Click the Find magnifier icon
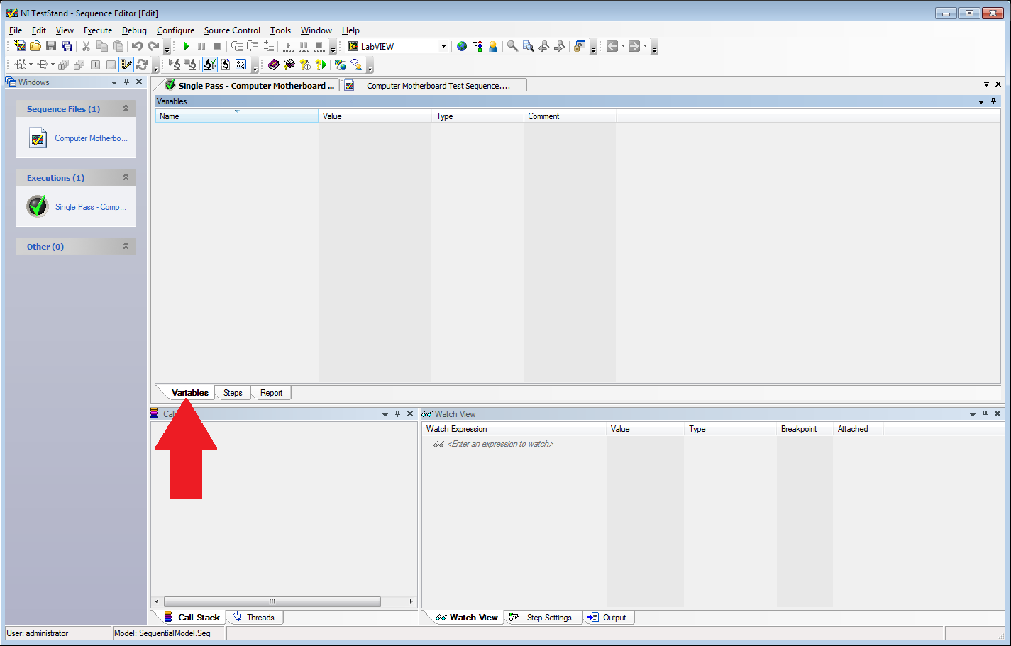 (x=512, y=46)
